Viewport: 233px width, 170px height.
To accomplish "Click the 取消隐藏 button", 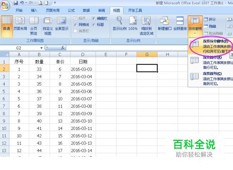I will point(213,33).
